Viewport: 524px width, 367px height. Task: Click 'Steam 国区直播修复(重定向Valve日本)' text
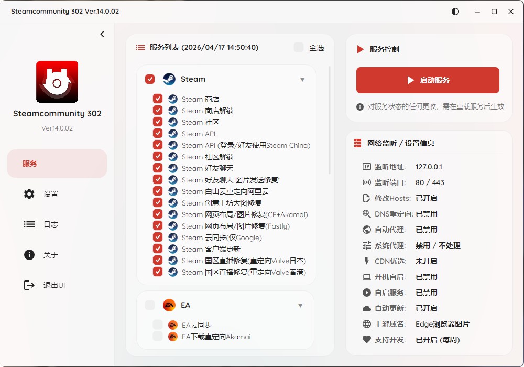pos(244,261)
